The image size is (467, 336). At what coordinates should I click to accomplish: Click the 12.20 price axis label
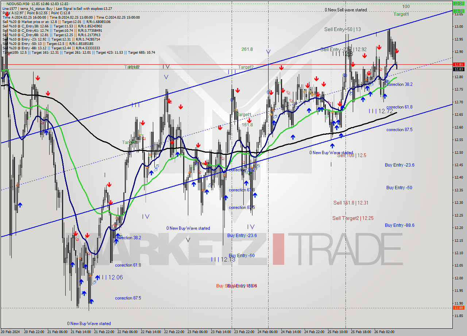(459, 228)
